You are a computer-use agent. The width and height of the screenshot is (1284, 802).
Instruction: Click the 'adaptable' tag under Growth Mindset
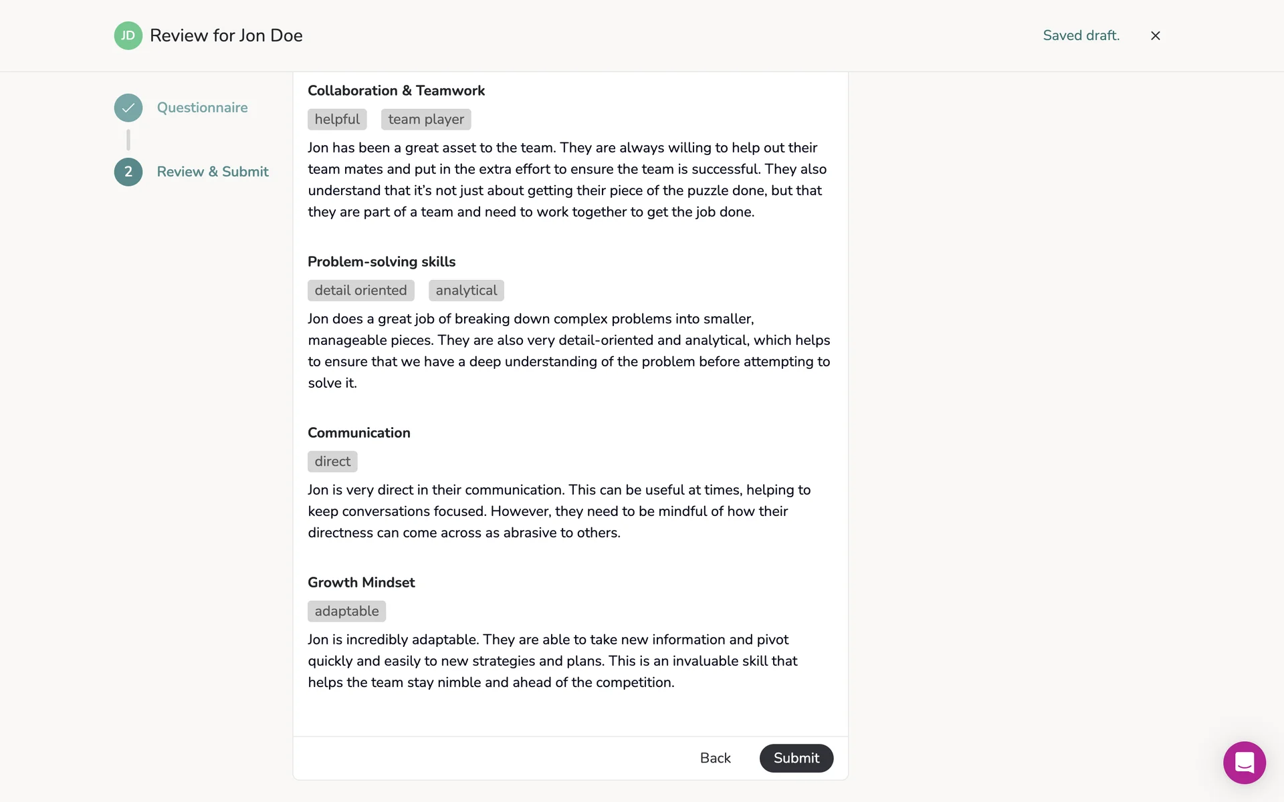coord(346,612)
